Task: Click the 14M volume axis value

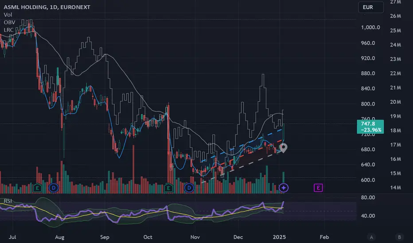Action: coord(396,188)
